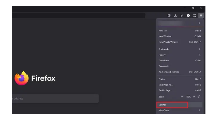Image resolution: width=213 pixels, height=117 pixels.
Task: Restore down the Firefox window
Action: tap(193, 8)
